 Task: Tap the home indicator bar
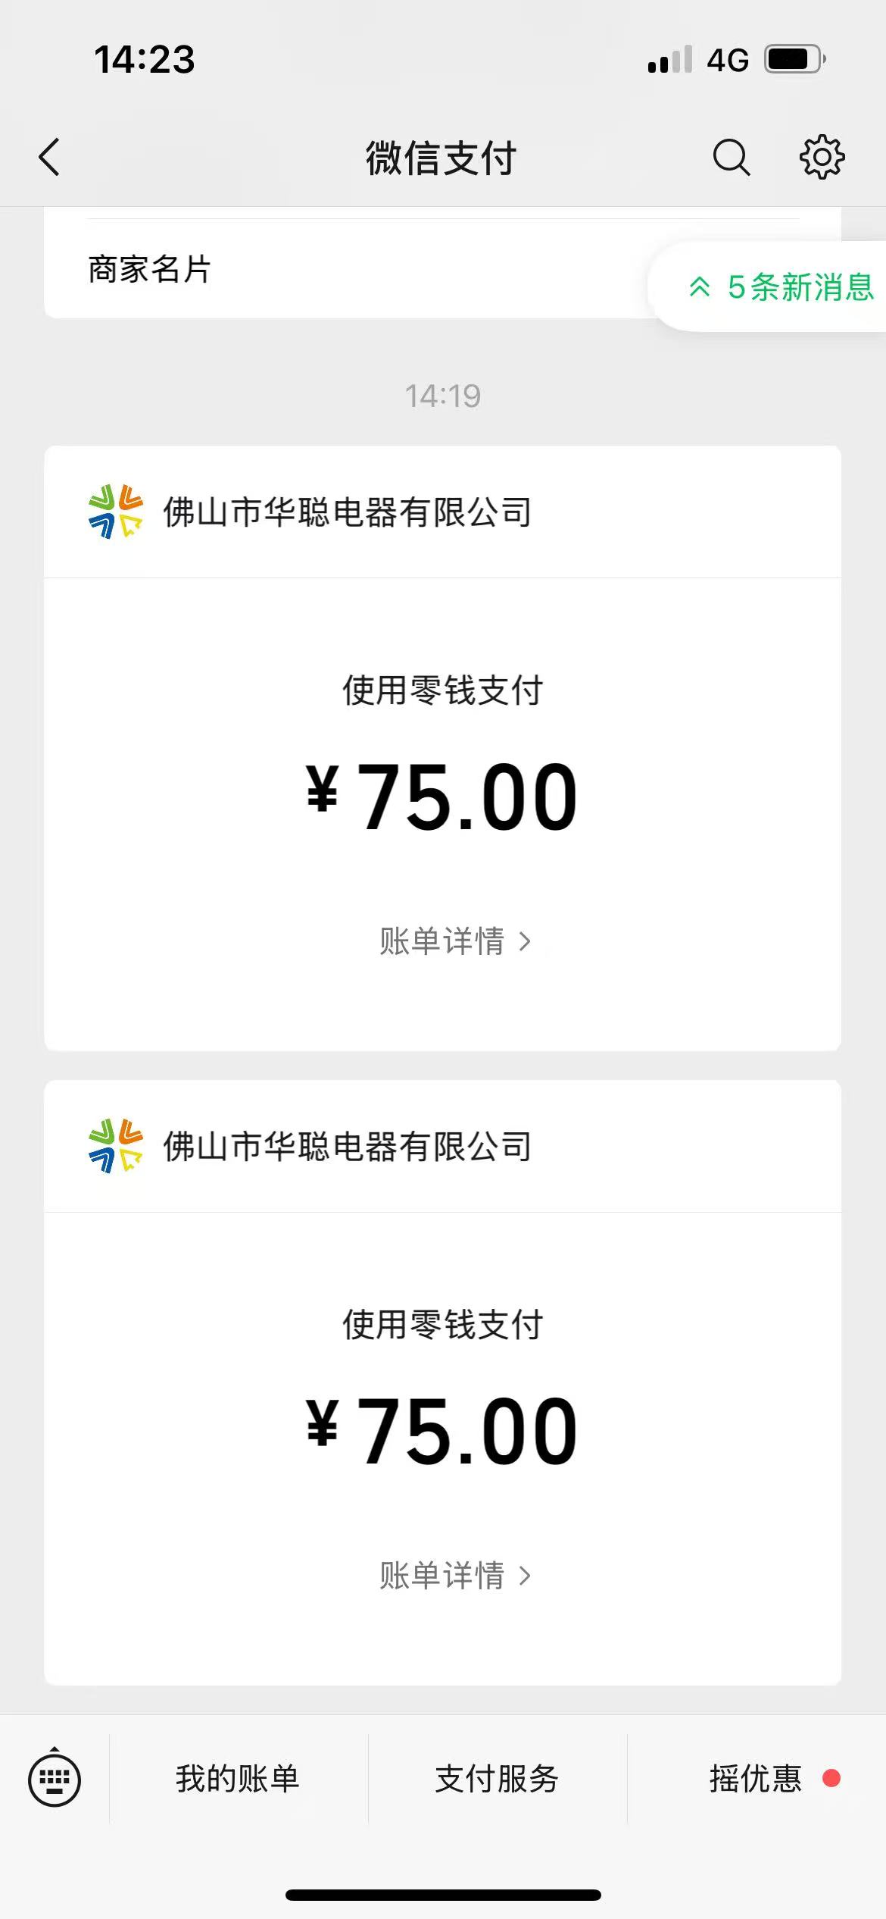click(x=443, y=1895)
